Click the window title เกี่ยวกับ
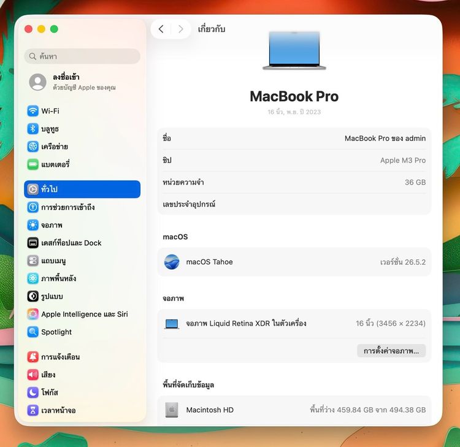Screen dimensions: 460x447 click(212, 29)
